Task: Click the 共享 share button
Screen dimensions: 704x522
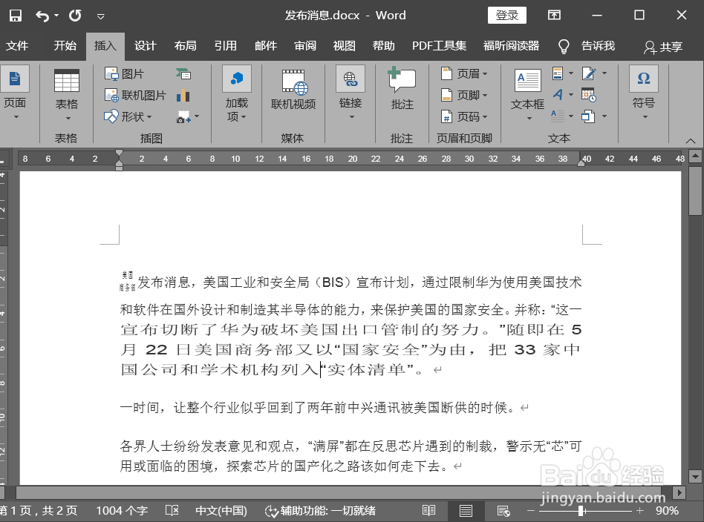Action: [663, 47]
